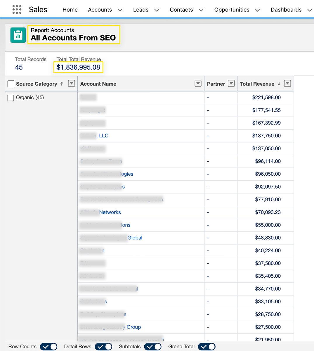The width and height of the screenshot is (314, 351).
Task: Turn off Subtotals switch
Action: click(152, 347)
